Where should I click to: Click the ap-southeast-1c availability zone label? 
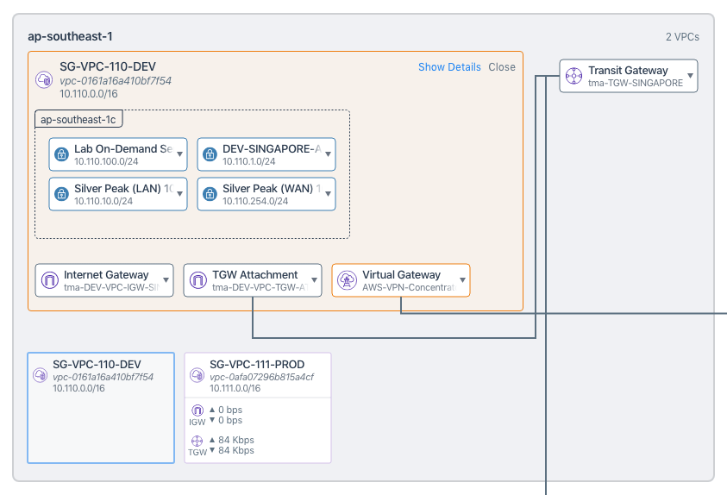coord(78,119)
